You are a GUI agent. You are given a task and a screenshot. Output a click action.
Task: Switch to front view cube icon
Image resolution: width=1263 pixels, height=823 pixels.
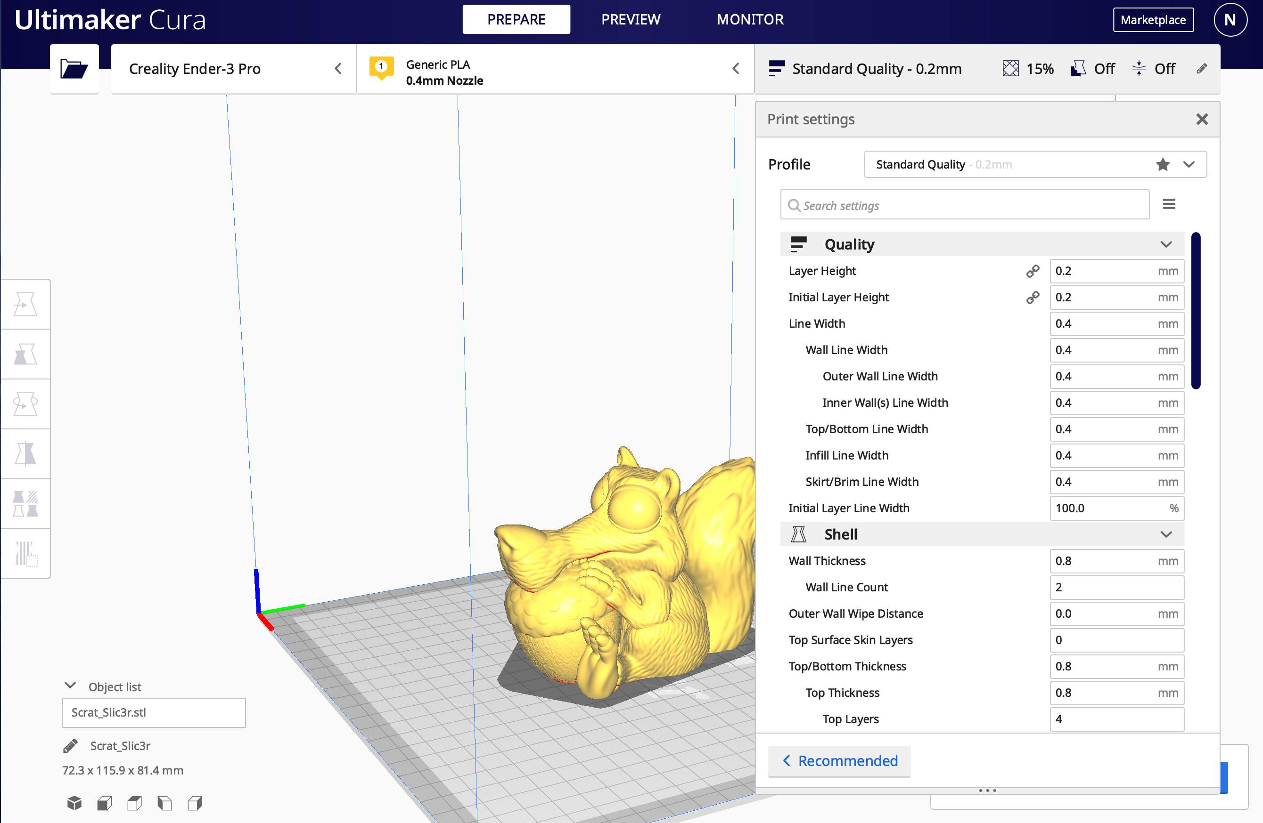point(105,803)
